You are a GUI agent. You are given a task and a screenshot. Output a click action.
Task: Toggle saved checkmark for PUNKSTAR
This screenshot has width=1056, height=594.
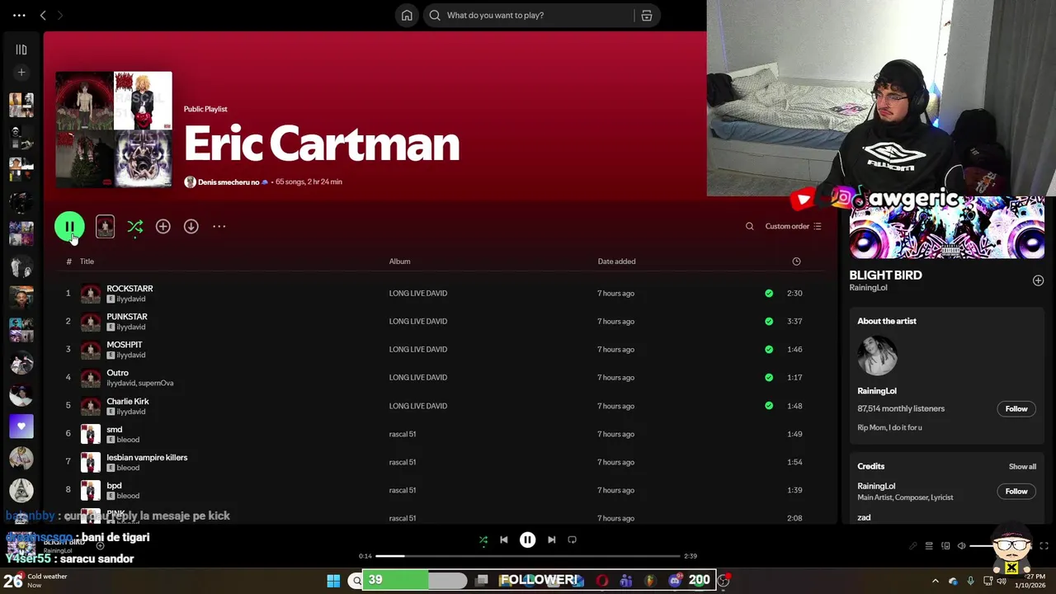769,321
